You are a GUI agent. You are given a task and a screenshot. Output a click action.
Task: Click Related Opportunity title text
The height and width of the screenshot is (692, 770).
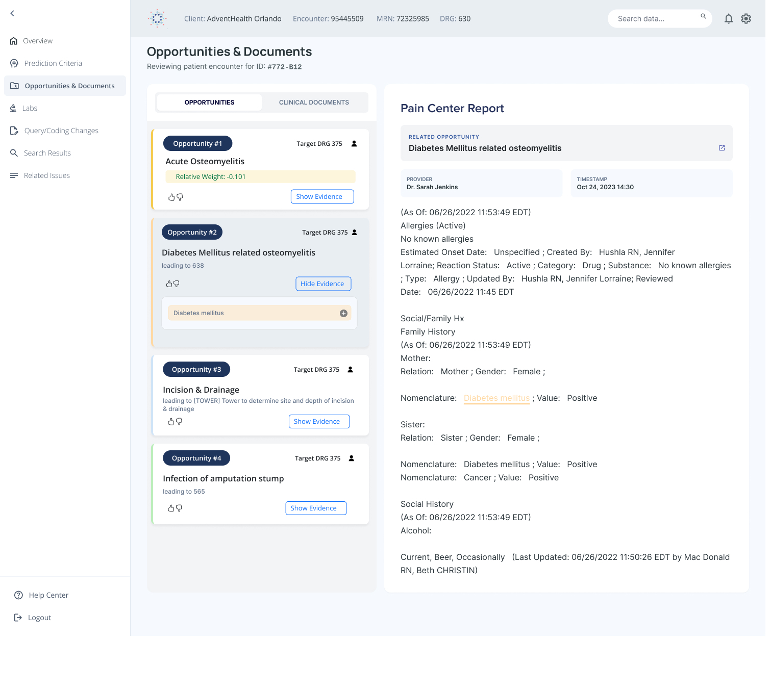click(x=485, y=148)
